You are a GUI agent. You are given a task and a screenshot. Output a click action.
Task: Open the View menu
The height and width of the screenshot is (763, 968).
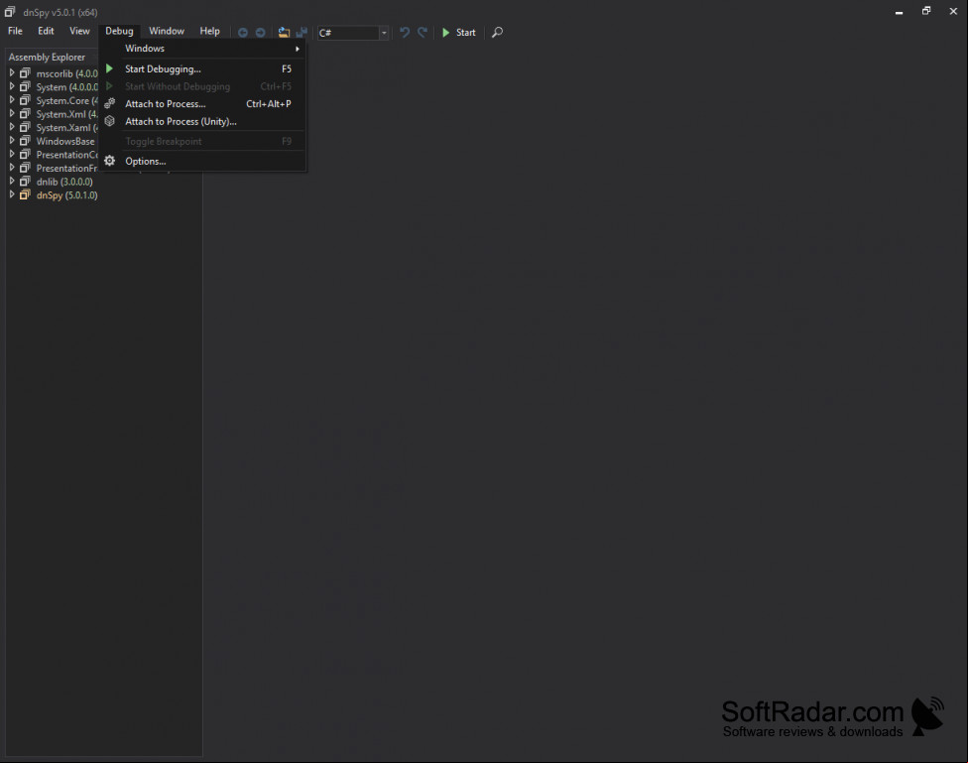point(79,31)
